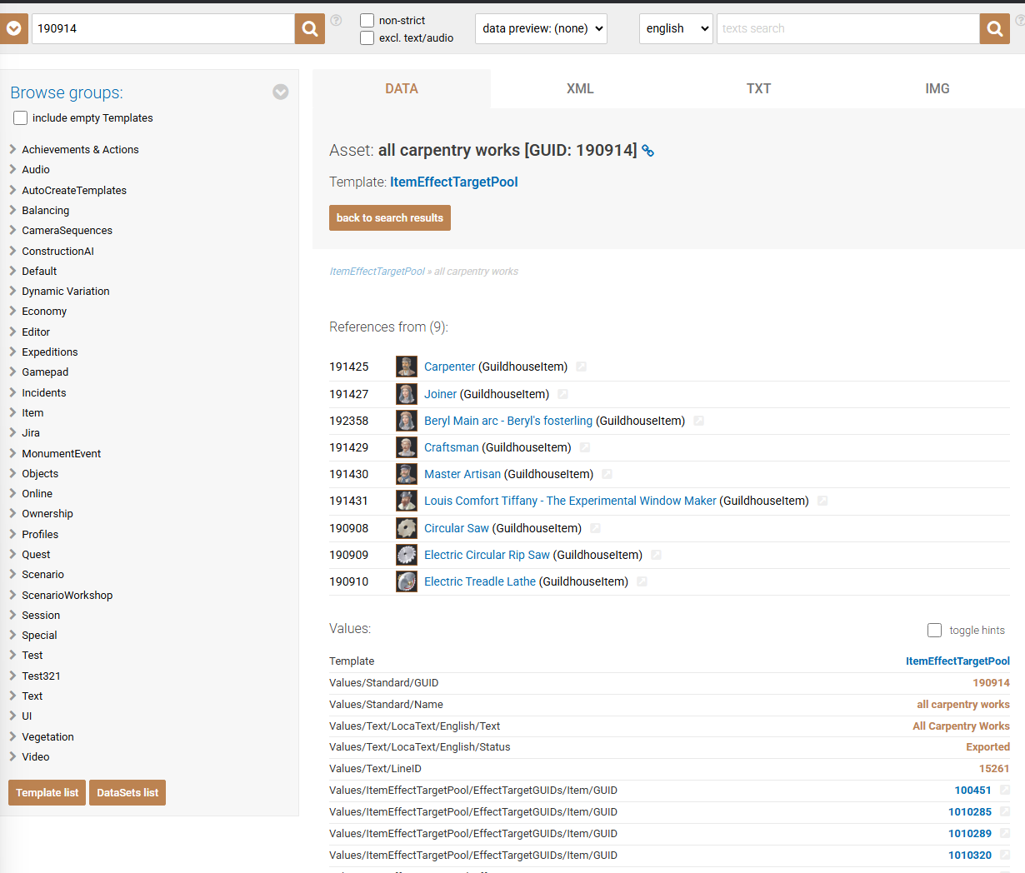Toggle the excl. text/audio checkbox
The width and height of the screenshot is (1025, 873).
[367, 37]
